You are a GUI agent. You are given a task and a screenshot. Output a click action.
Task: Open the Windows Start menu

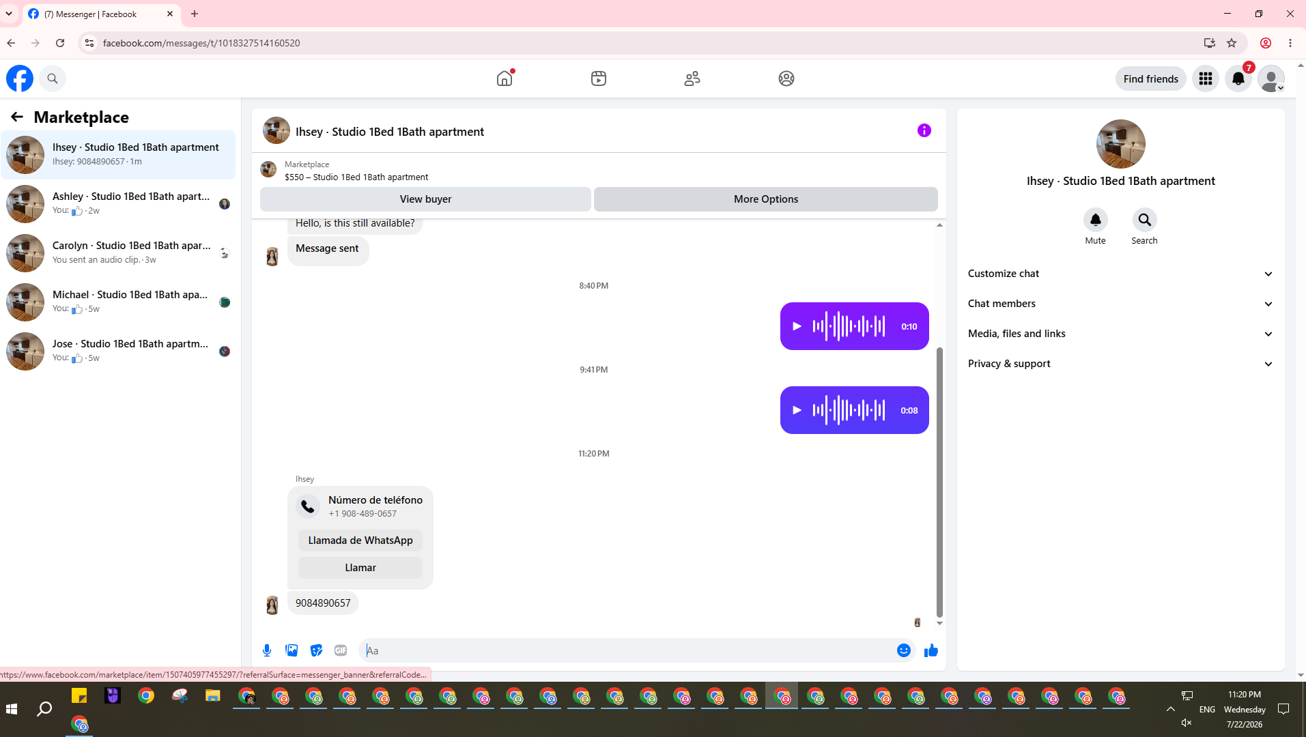click(x=12, y=709)
